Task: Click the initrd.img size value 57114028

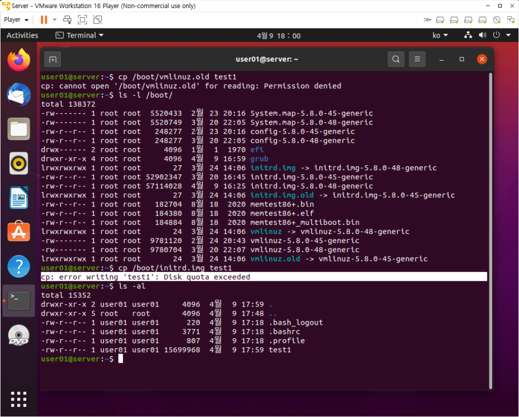Action: tap(164, 186)
